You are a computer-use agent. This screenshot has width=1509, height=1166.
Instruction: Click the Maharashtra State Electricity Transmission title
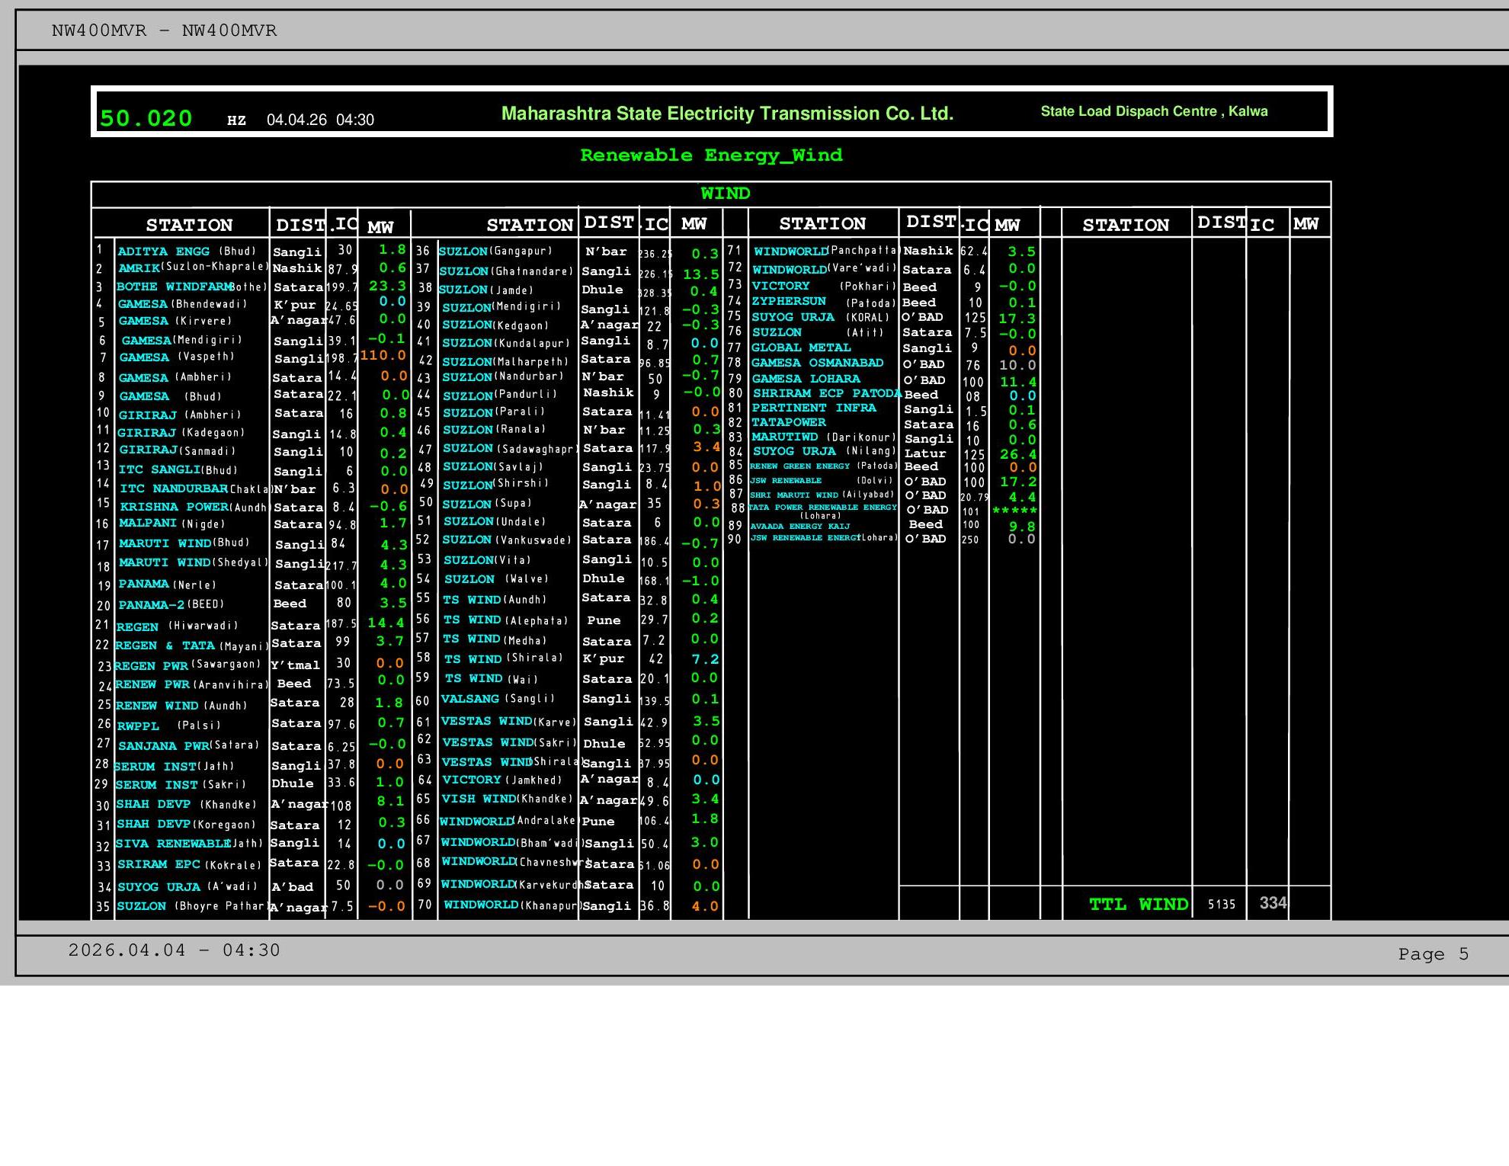point(727,114)
